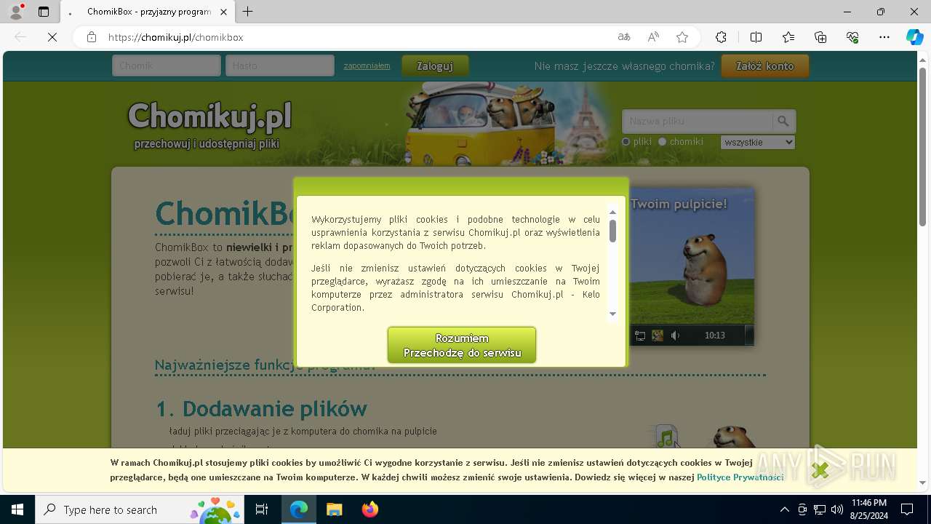Expand the 'wszystkie' file type dropdown
The height and width of the screenshot is (524, 931).
point(758,142)
